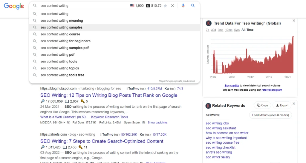Click the Keywords Everywhere logo in Related Keywords panel

tap(208, 106)
